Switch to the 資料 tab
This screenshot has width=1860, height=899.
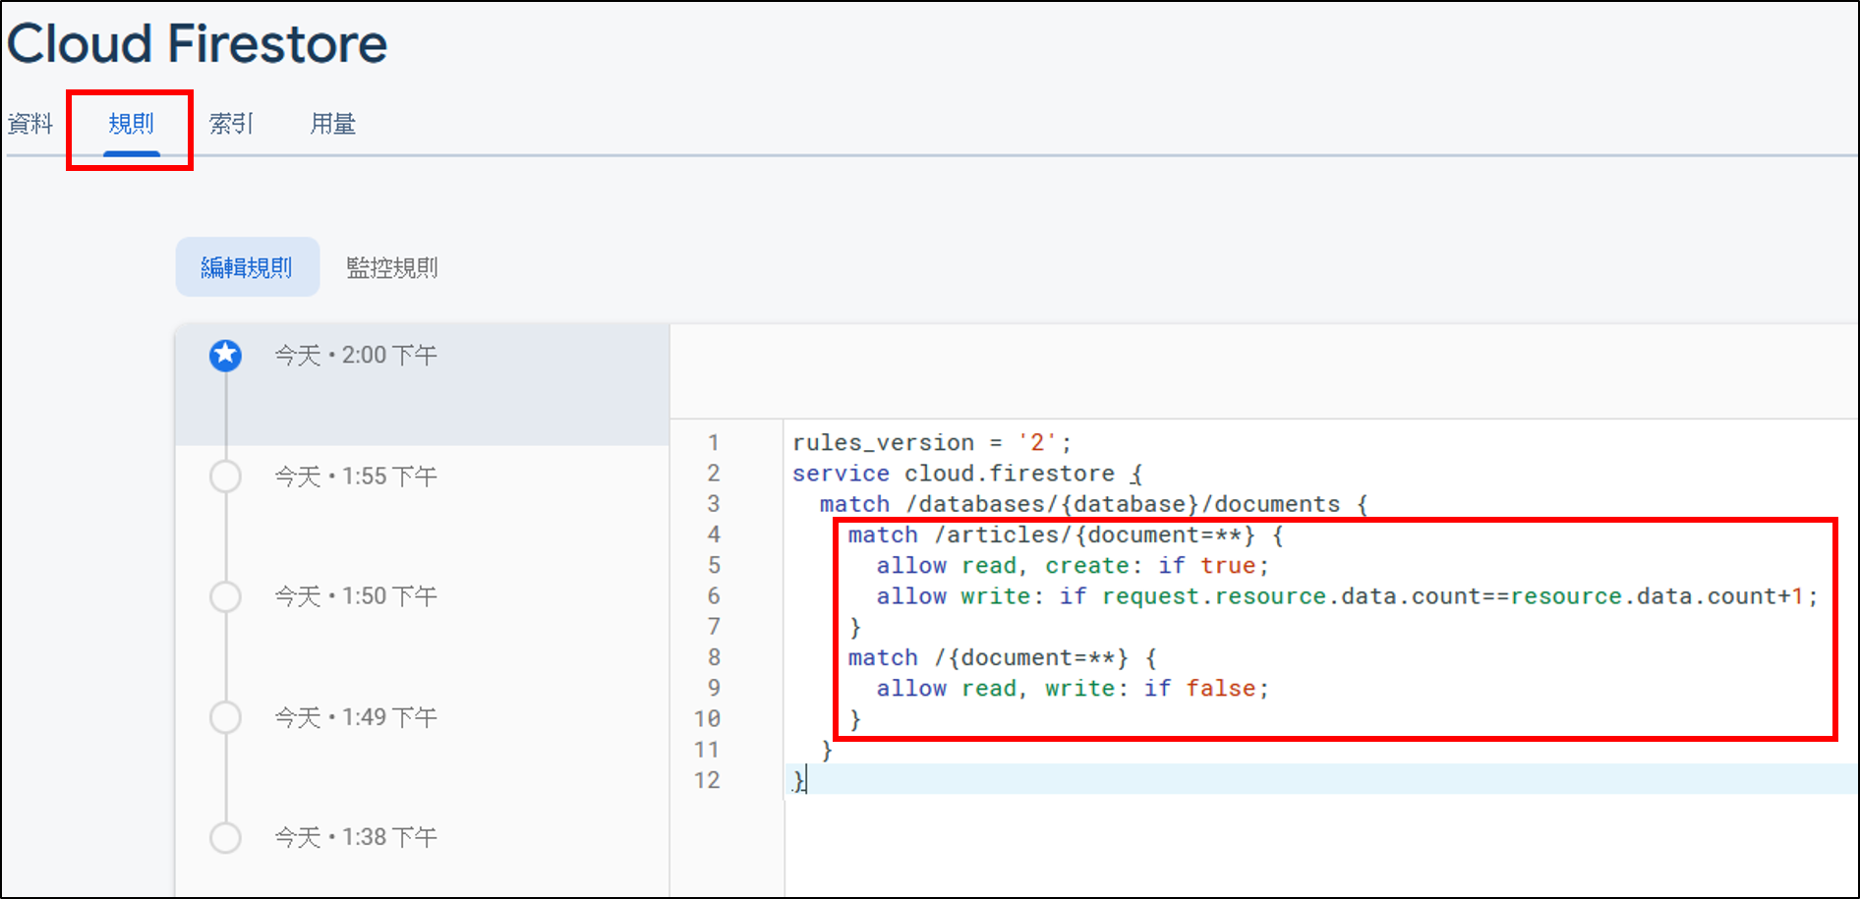click(29, 124)
